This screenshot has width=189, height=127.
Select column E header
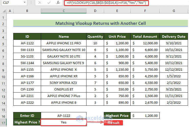click(117, 11)
